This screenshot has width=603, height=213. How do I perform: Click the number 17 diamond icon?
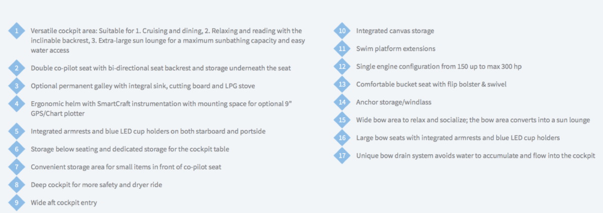(342, 155)
